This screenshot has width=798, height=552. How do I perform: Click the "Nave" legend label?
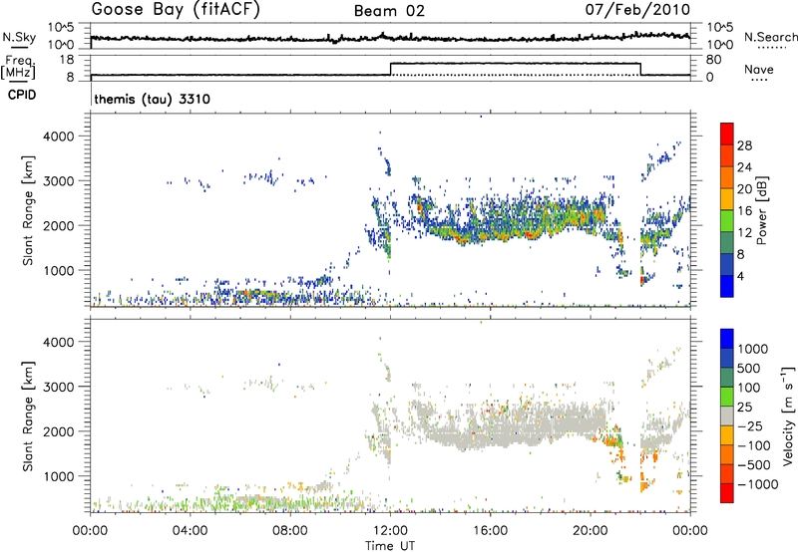point(759,69)
